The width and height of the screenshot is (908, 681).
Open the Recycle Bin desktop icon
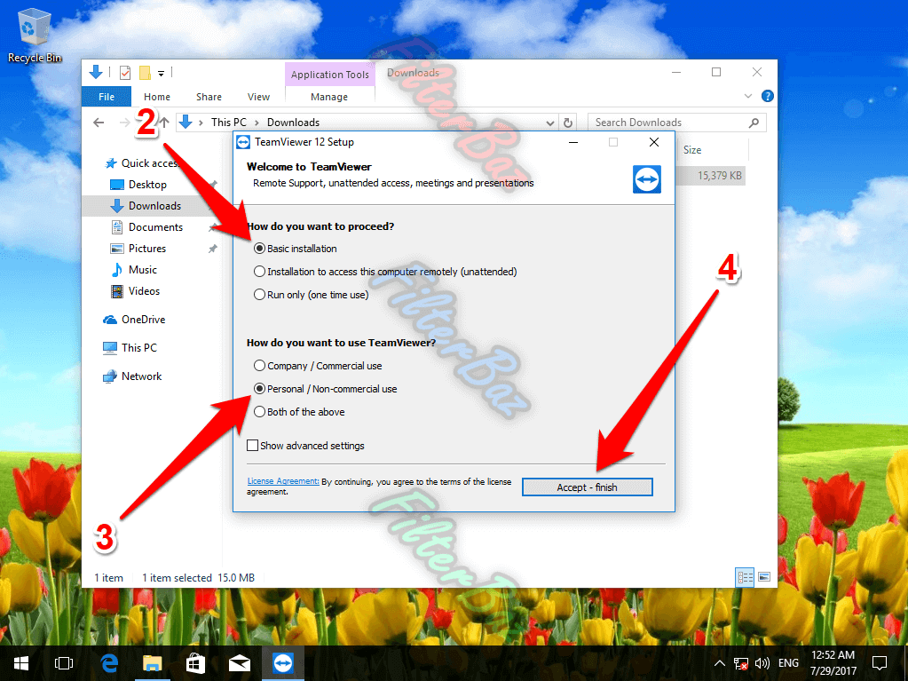pyautogui.click(x=35, y=37)
